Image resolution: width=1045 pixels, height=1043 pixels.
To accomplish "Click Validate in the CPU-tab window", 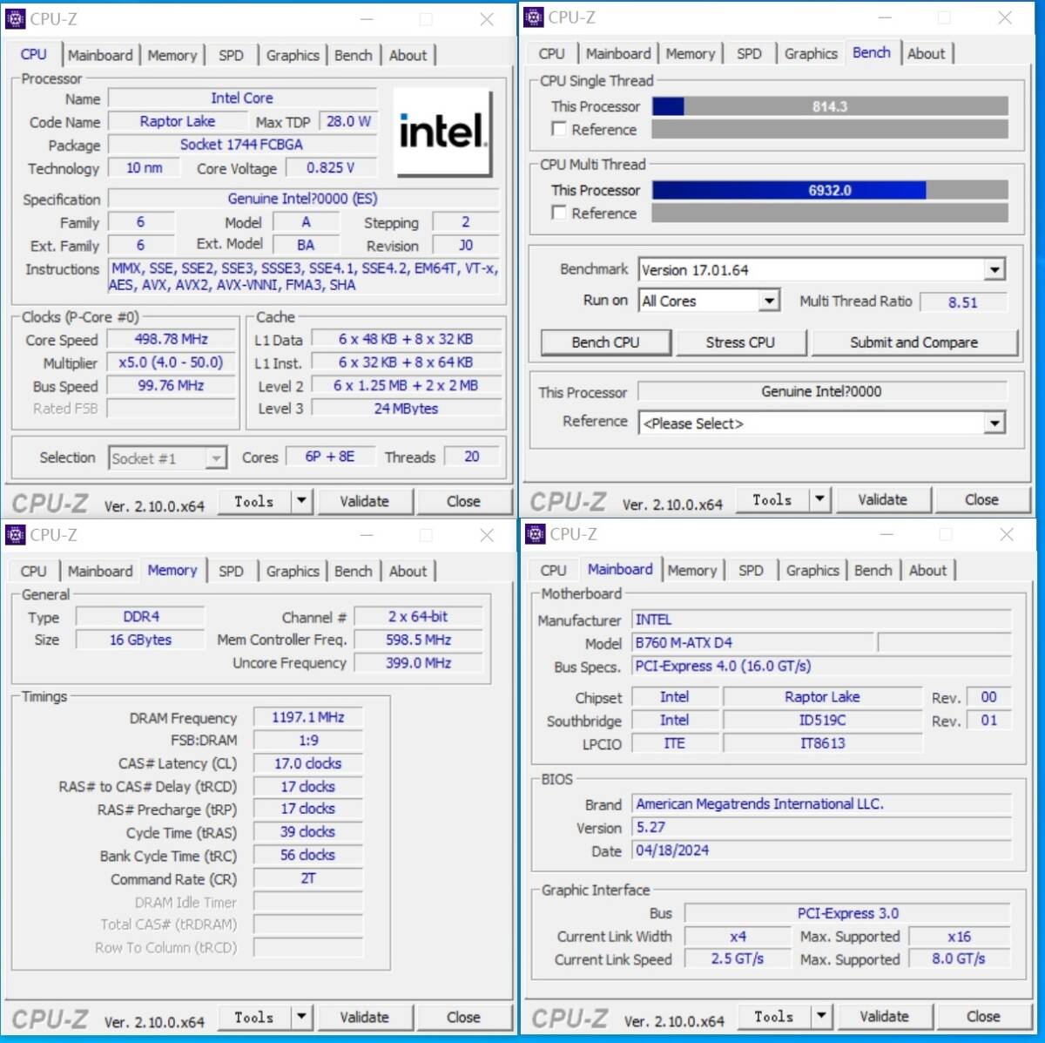I will [x=364, y=501].
